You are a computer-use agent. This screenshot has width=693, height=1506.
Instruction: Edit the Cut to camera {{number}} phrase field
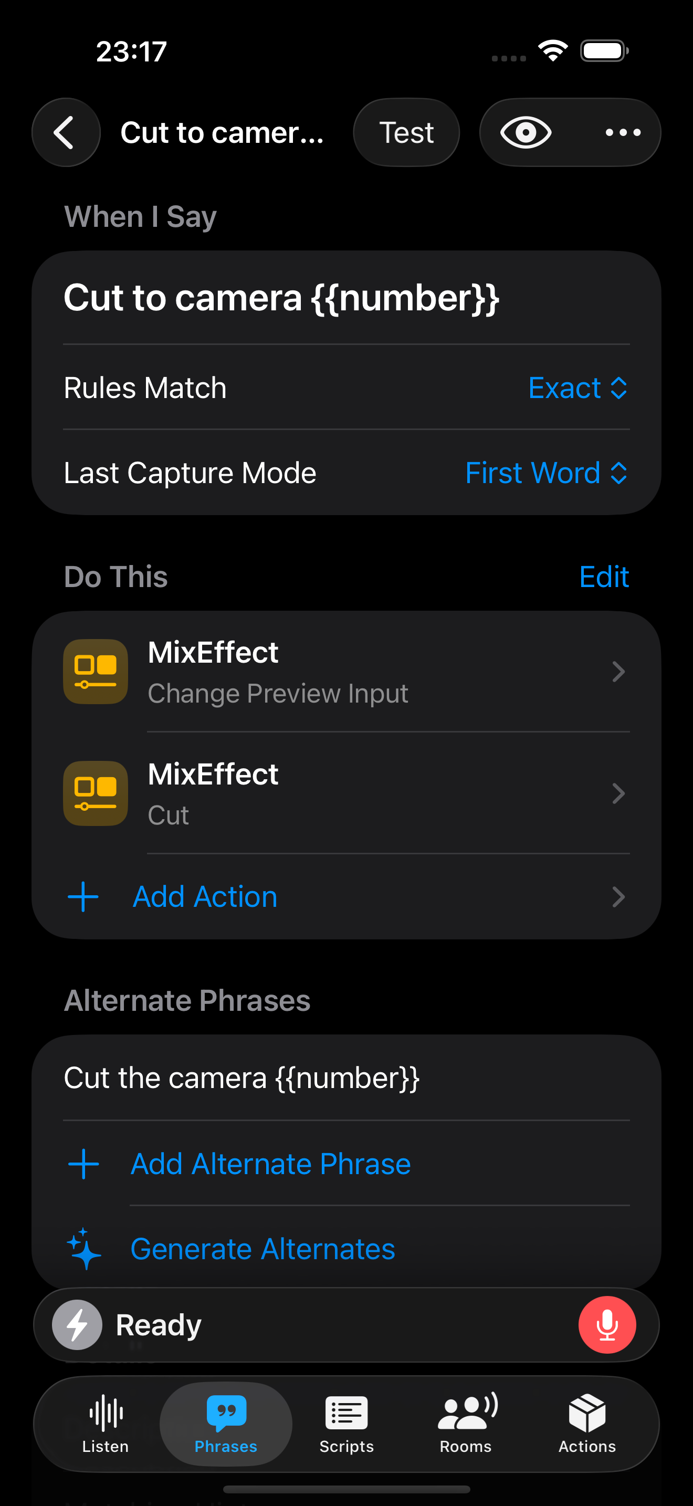point(281,298)
